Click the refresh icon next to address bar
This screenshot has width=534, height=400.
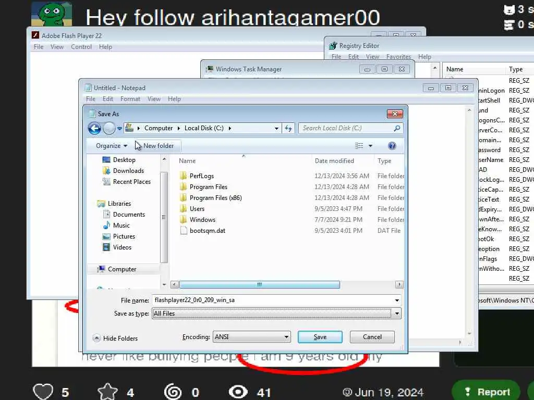click(288, 128)
